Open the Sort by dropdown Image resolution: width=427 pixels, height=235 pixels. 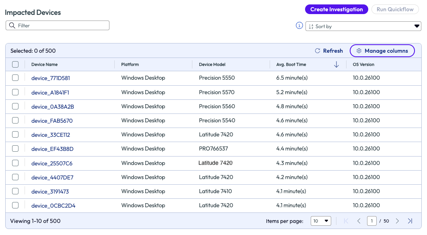pyautogui.click(x=363, y=27)
